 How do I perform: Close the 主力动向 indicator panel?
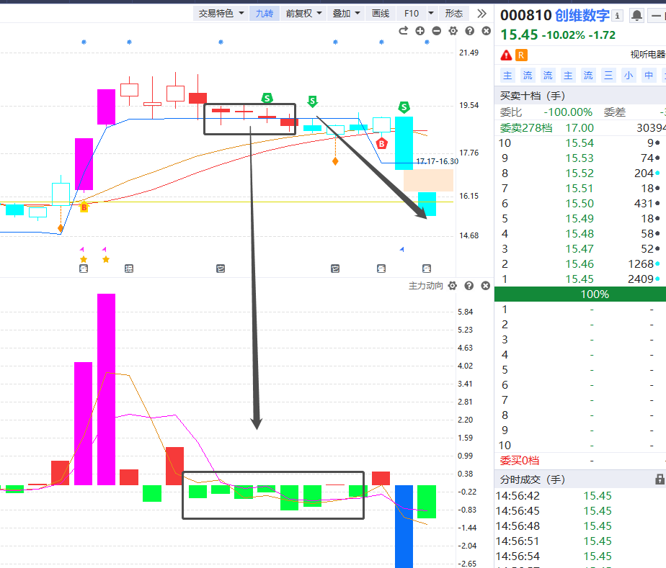pos(486,286)
